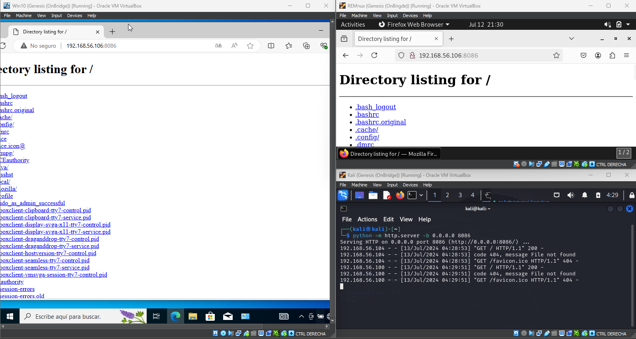Open Actions menu in Kali terminal
Image resolution: width=636 pixels, height=339 pixels.
[x=367, y=219]
